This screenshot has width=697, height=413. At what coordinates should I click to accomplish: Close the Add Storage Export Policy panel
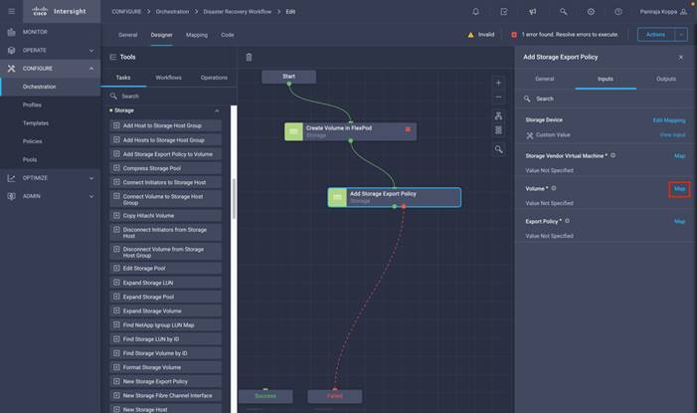coord(680,58)
